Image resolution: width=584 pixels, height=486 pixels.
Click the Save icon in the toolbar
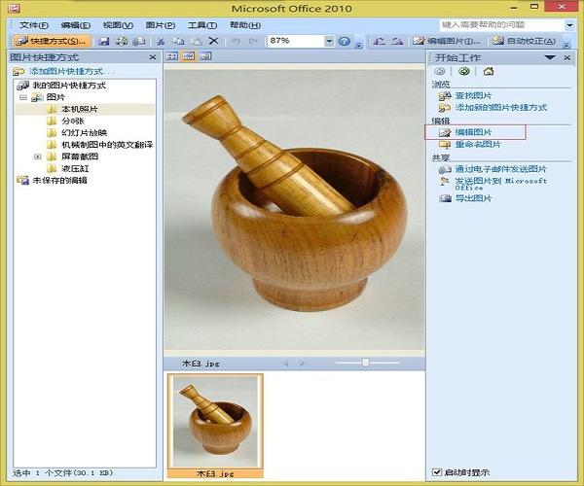pos(104,41)
